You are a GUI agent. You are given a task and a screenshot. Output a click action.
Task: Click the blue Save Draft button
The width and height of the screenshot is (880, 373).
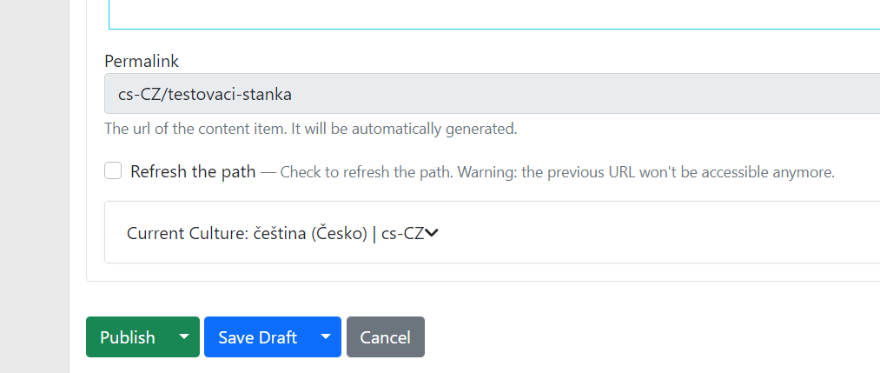click(x=257, y=337)
